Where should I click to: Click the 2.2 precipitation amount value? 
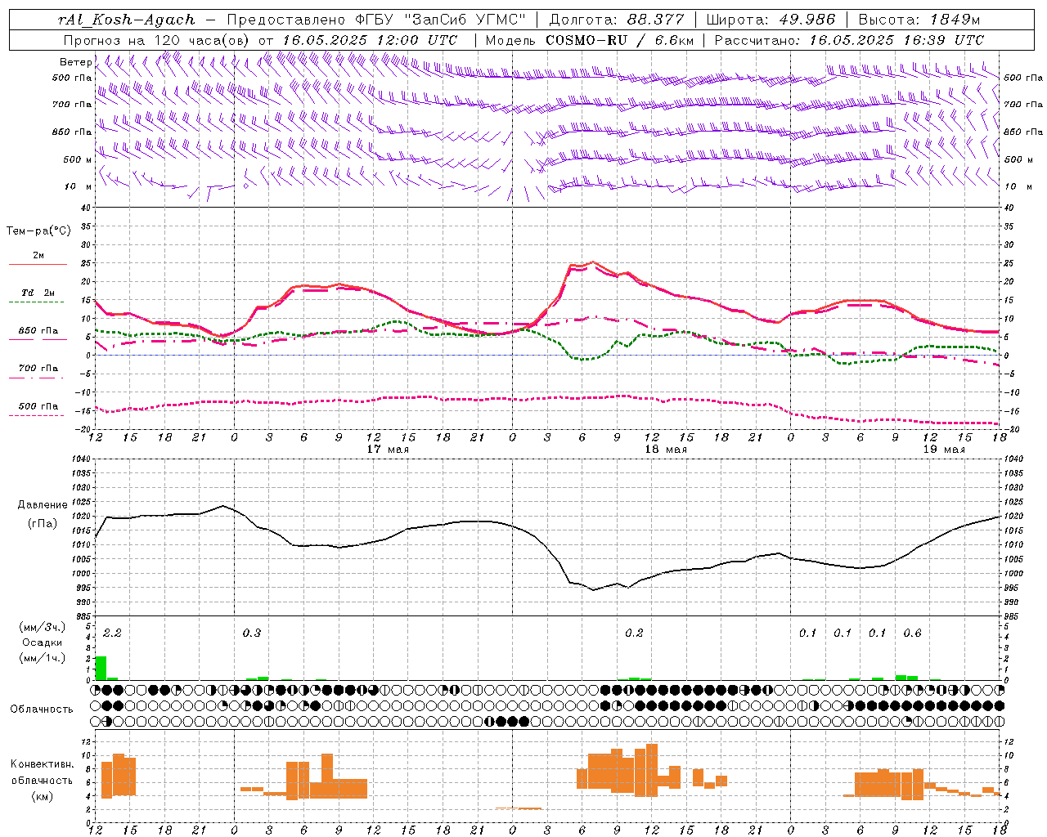coord(112,633)
